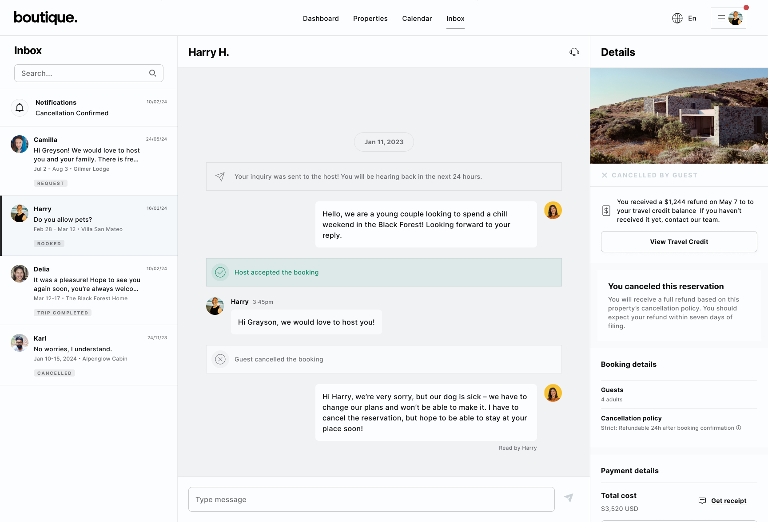Click Guest cancelled the booking text
The height and width of the screenshot is (522, 768).
click(279, 359)
